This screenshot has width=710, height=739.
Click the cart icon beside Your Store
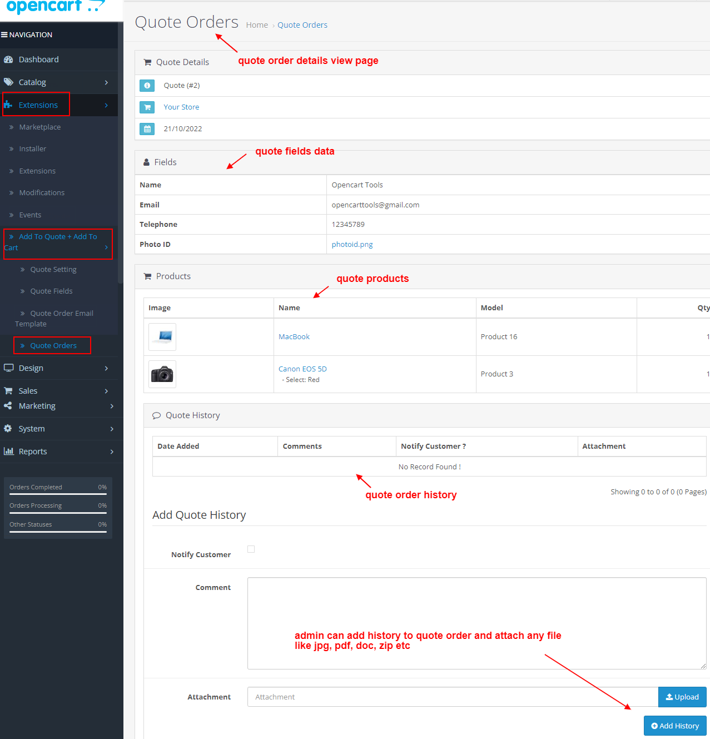point(147,107)
